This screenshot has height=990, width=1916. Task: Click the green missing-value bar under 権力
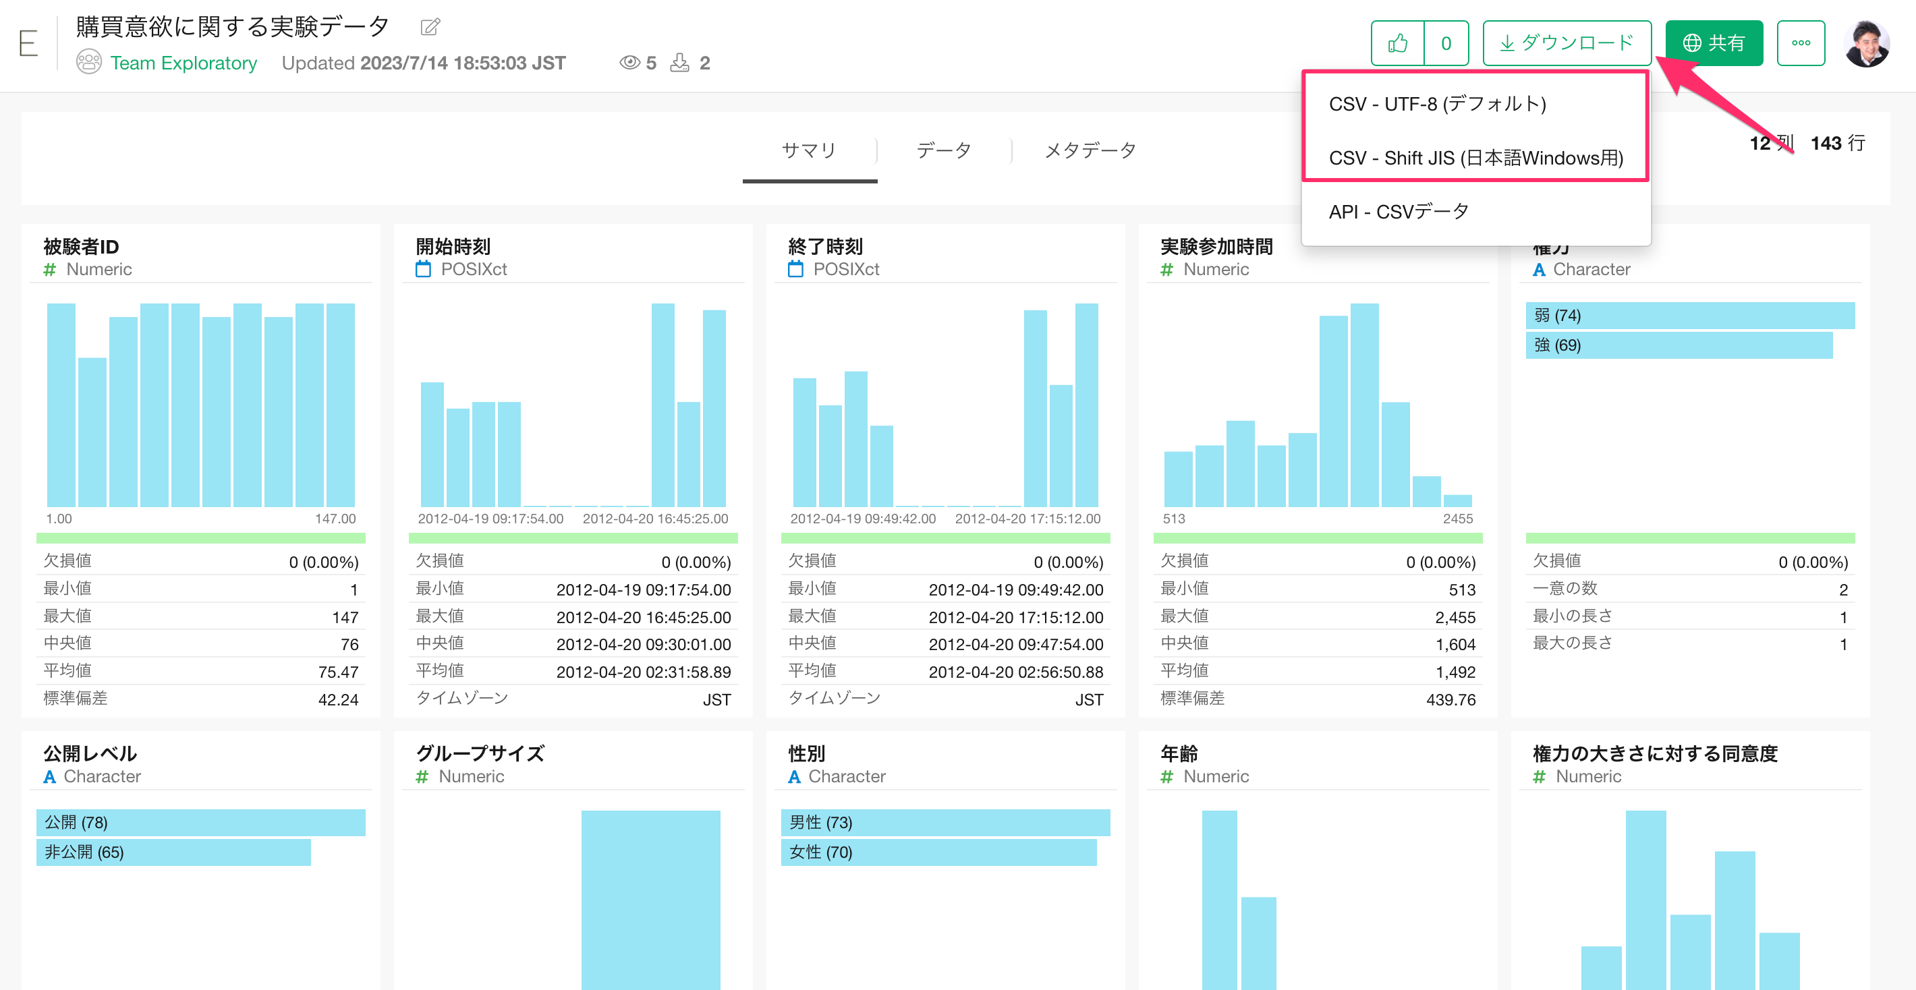tap(1690, 538)
